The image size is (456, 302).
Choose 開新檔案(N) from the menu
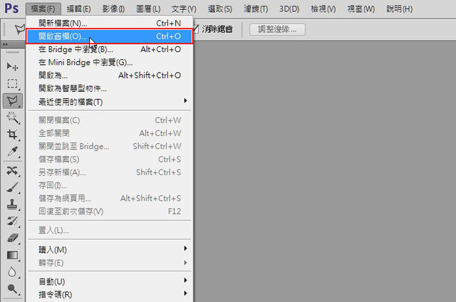(x=109, y=23)
